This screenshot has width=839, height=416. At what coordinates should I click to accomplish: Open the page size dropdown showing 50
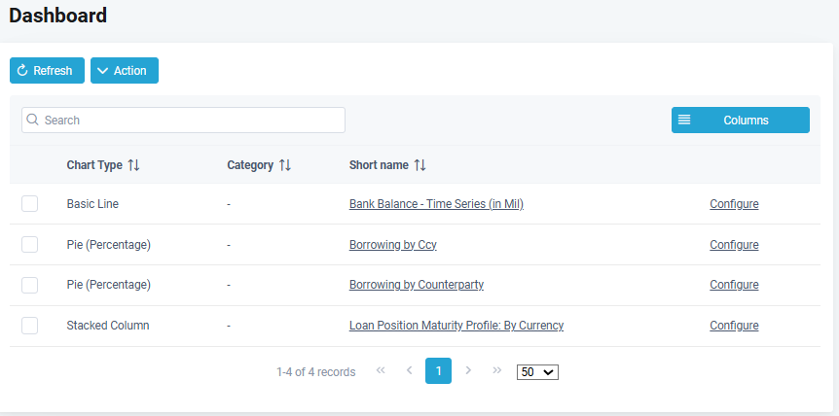coord(537,372)
